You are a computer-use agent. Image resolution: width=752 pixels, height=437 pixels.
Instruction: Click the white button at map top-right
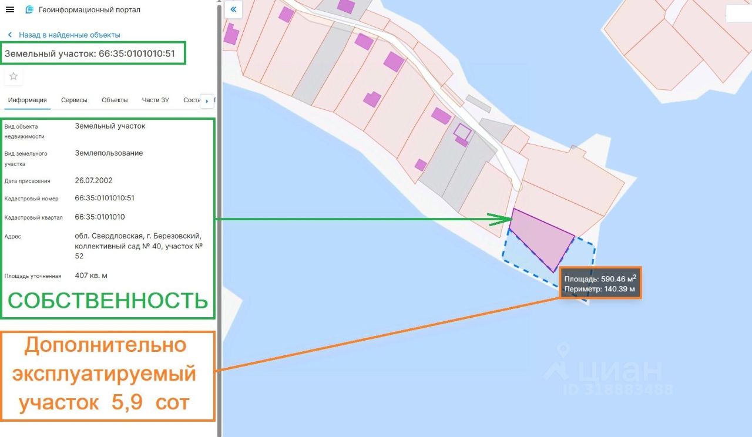[738, 14]
